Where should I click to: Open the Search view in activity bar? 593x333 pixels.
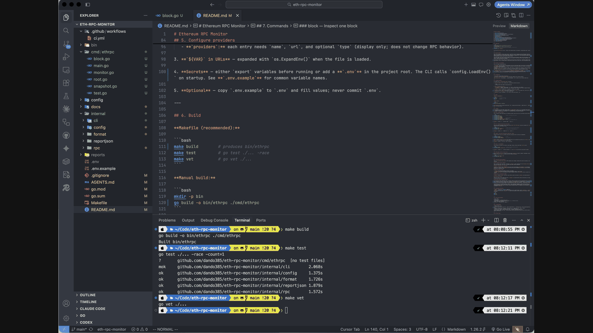pos(66,31)
